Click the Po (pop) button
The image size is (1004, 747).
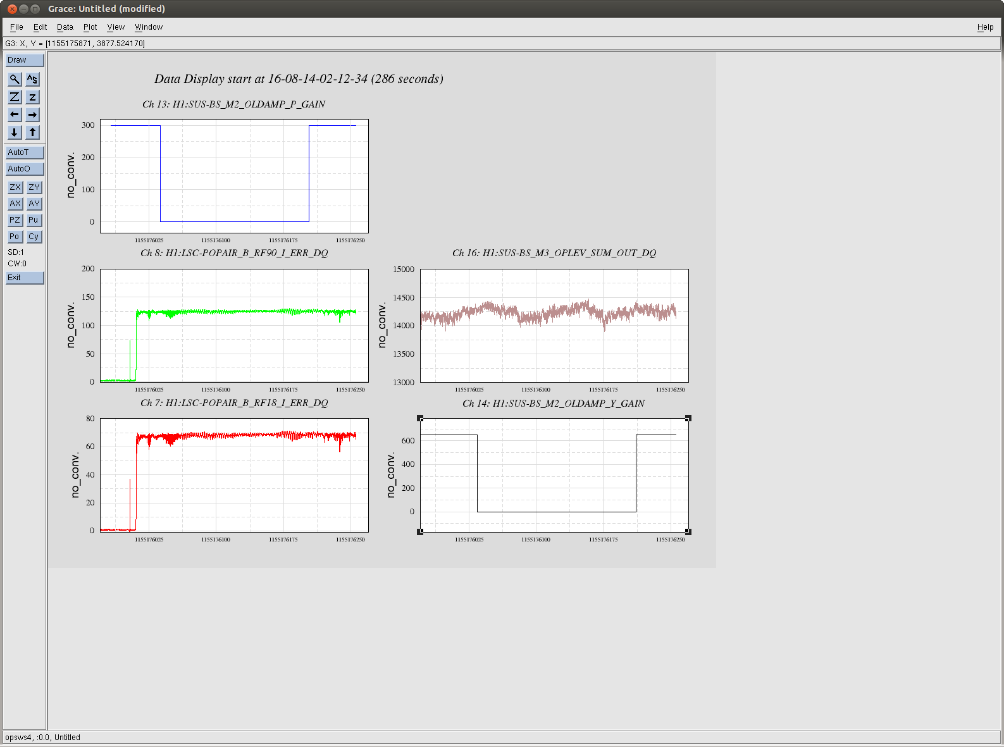click(x=15, y=237)
